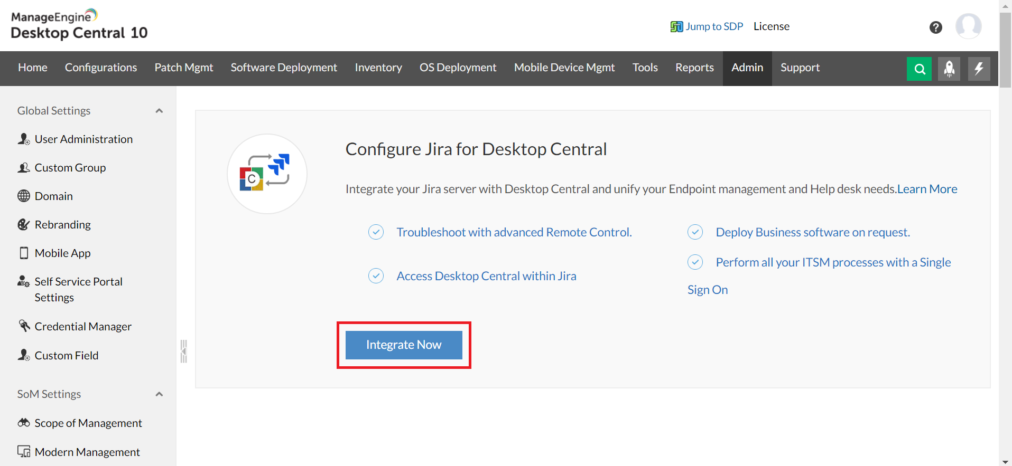Click the Custom Group sidebar icon

coord(24,168)
